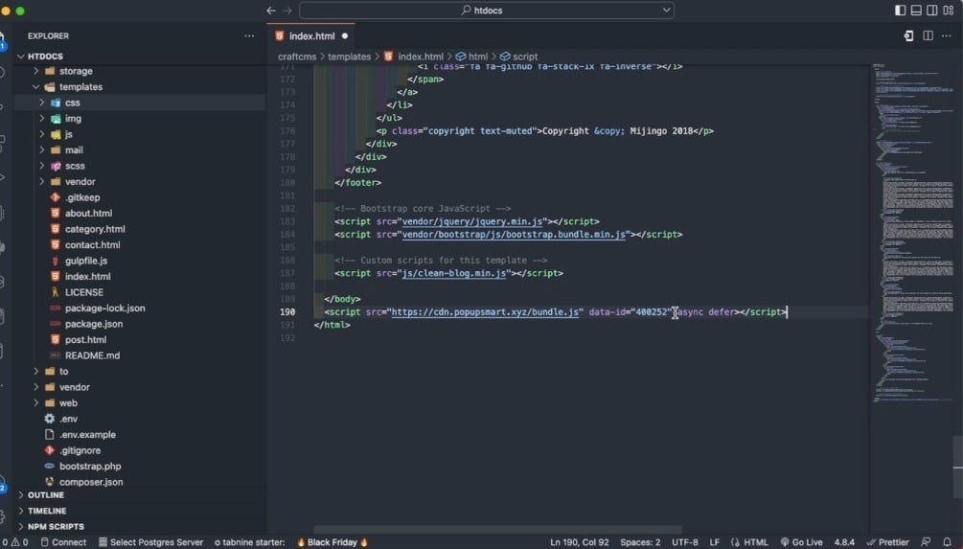
Task: Toggle the secondary sidebar layout icon
Action: tap(932, 11)
